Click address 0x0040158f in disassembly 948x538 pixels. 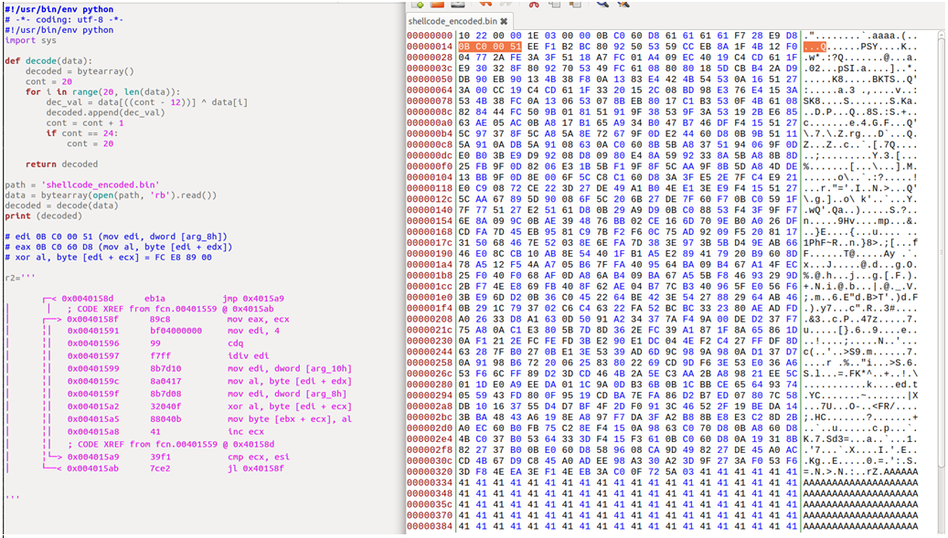click(93, 320)
